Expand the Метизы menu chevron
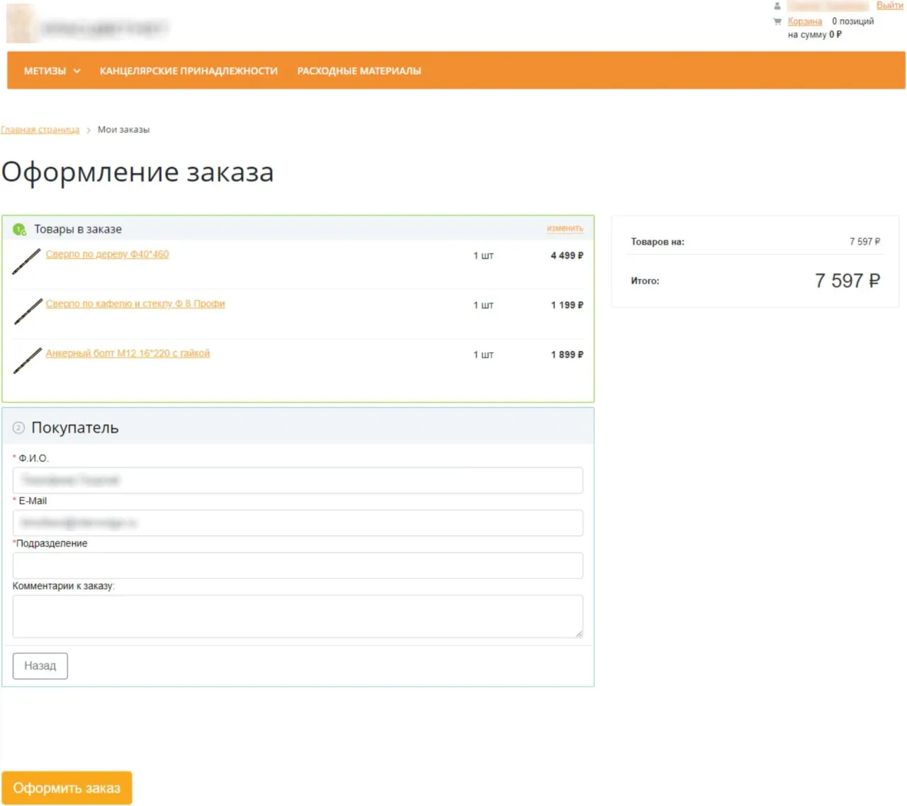This screenshot has height=806, width=907. (77, 71)
